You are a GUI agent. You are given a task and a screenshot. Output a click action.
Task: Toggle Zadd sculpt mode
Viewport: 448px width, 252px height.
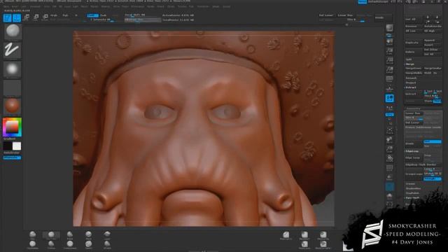[92, 15]
